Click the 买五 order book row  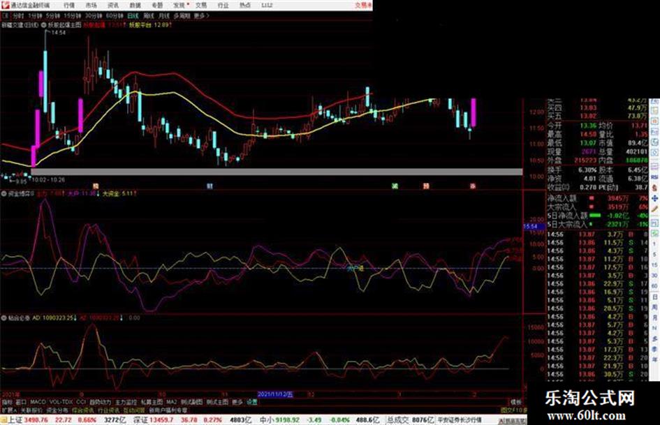pos(598,116)
